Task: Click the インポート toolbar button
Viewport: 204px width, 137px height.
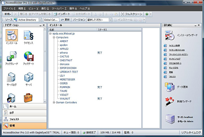Action: [x=62, y=14]
